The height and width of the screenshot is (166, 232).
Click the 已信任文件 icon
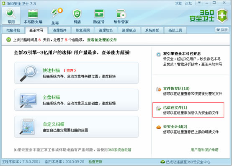[x=158, y=108]
